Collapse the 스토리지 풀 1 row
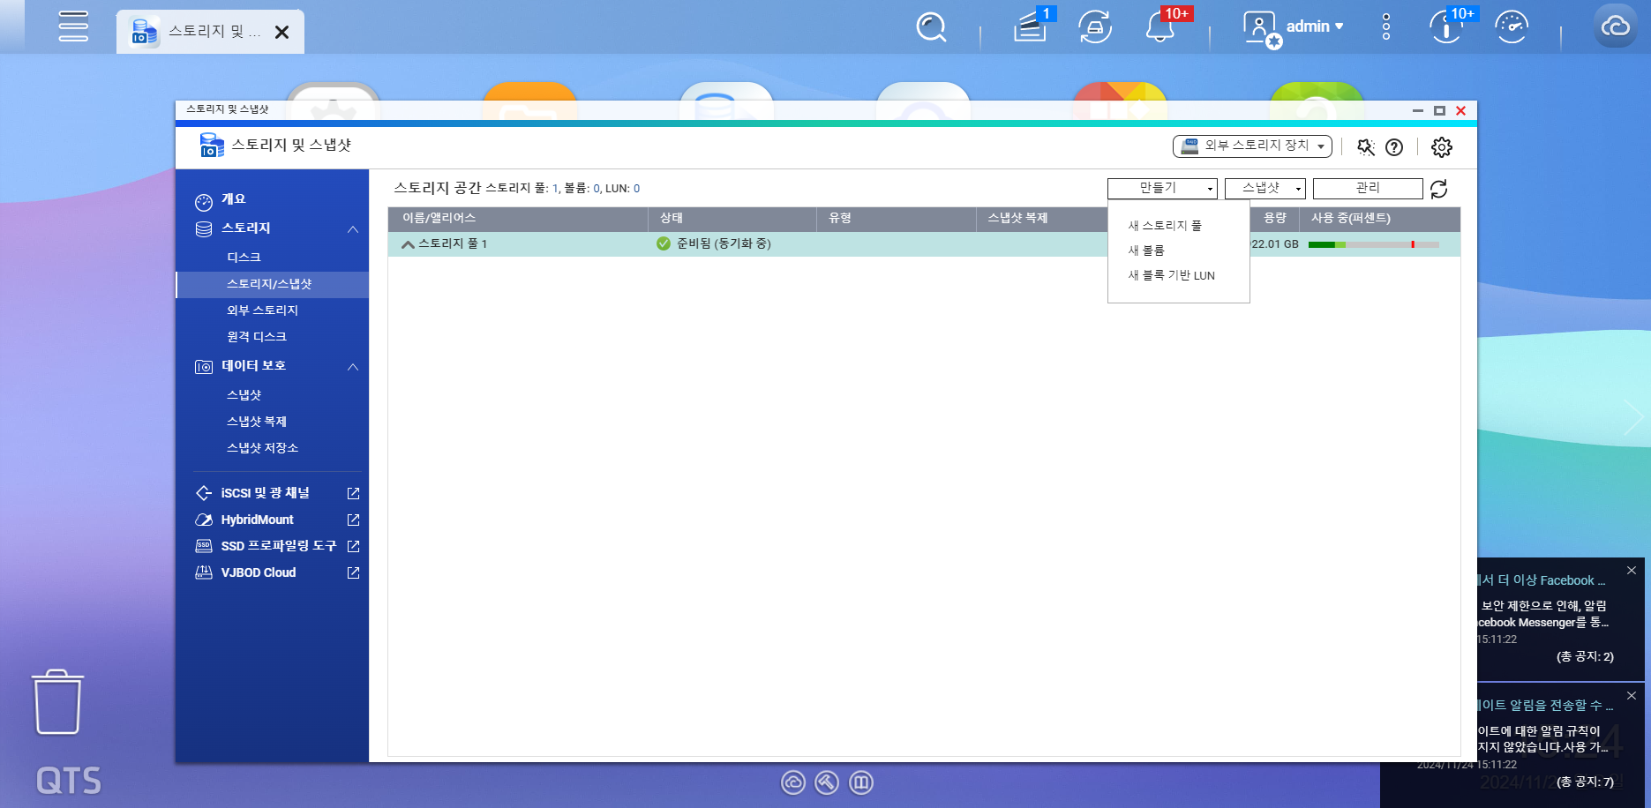The image size is (1651, 808). [408, 244]
